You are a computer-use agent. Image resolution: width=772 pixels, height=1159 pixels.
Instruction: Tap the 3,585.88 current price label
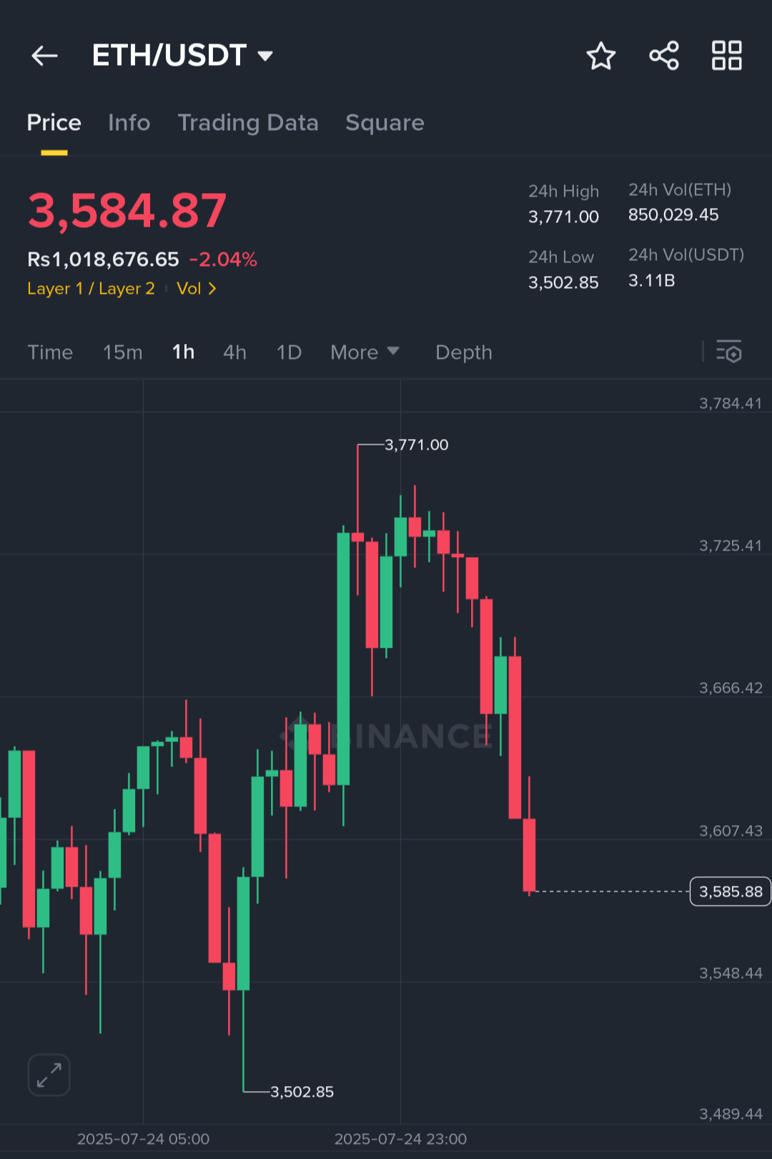click(x=731, y=892)
